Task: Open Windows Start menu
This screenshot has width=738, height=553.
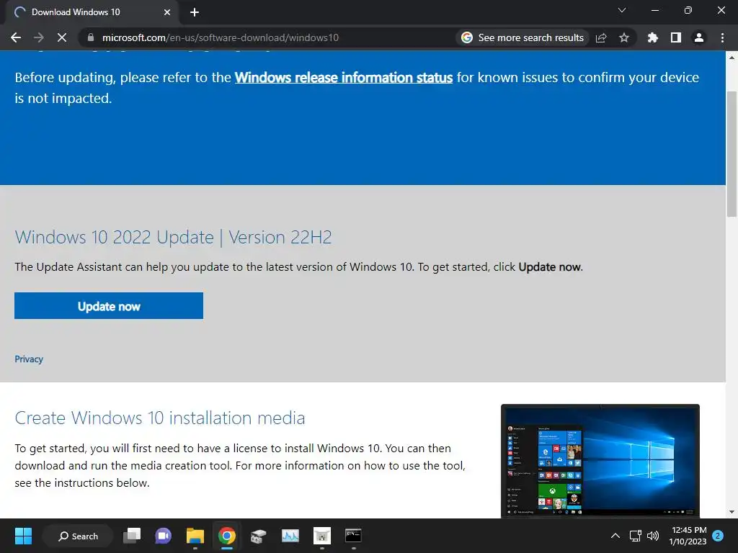Action: pos(23,536)
